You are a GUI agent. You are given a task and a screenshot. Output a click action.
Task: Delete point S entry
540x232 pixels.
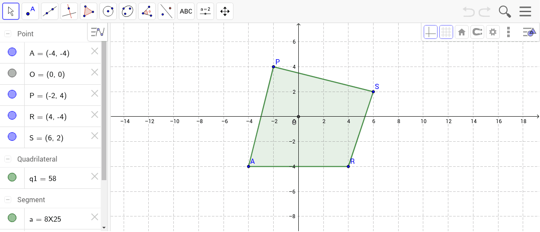tap(95, 136)
